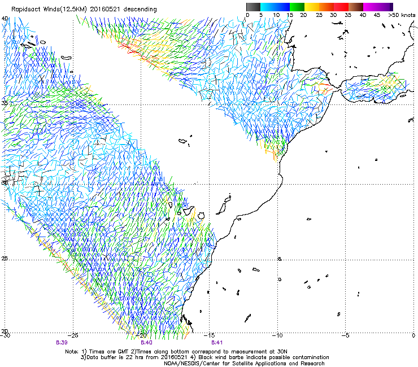Click the "Rapidsact Winds(12.5KM) 20160521 descending" title
The image size is (418, 367).
[x=84, y=10]
